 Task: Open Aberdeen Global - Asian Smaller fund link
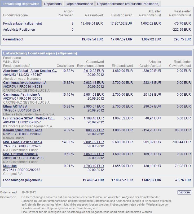[30, 71]
